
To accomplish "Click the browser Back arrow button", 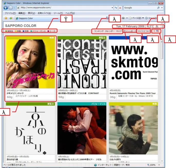I will point(5,8).
